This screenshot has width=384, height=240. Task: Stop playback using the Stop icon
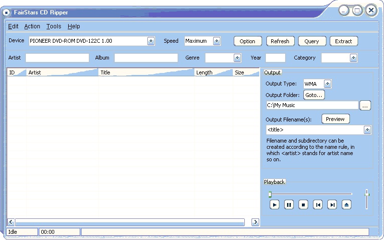(303, 205)
